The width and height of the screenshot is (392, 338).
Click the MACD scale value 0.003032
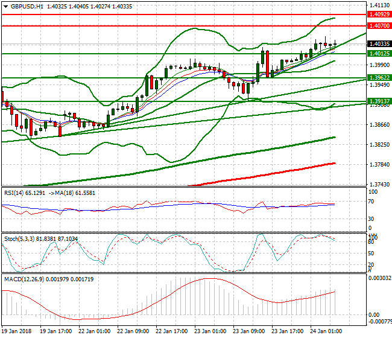(x=380, y=278)
